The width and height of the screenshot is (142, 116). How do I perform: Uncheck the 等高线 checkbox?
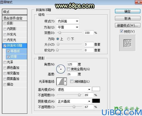(x=8, y=51)
